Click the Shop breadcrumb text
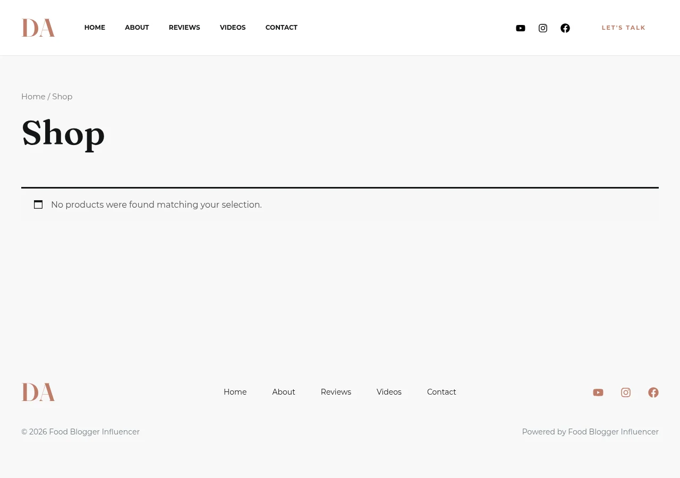Image resolution: width=680 pixels, height=478 pixels. tap(62, 97)
